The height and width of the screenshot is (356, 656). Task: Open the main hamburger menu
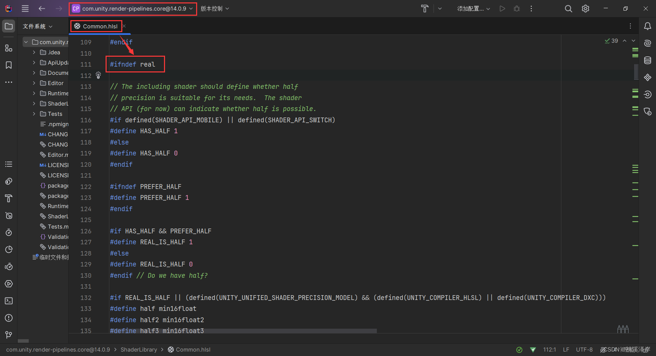coord(25,9)
